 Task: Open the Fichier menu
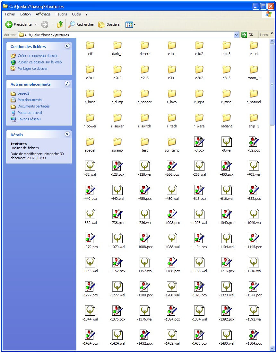tap(10, 14)
